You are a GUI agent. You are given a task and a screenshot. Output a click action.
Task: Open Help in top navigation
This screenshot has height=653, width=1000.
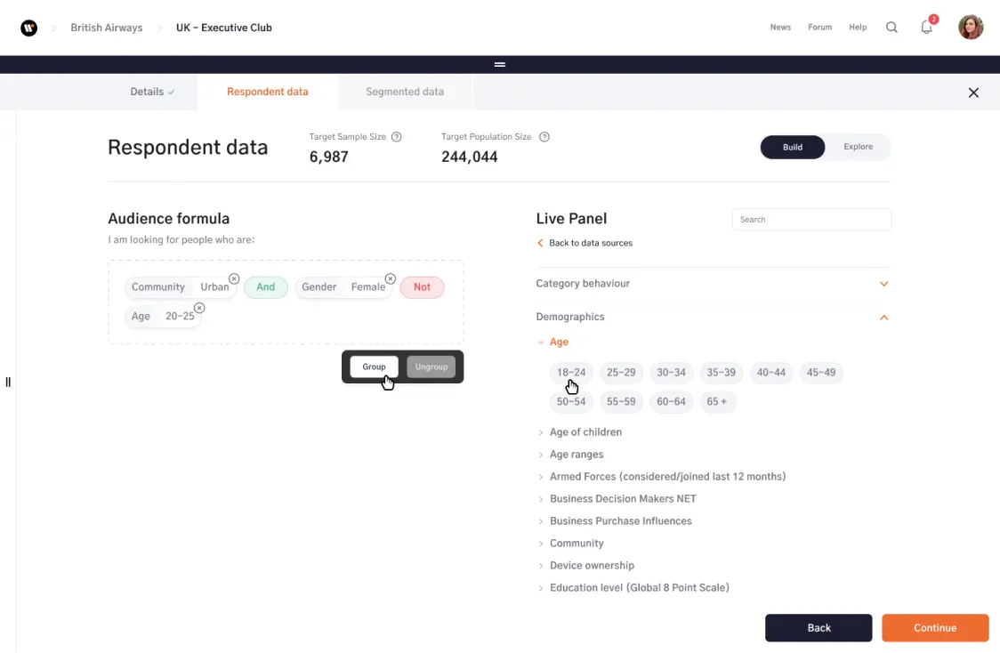click(x=858, y=28)
